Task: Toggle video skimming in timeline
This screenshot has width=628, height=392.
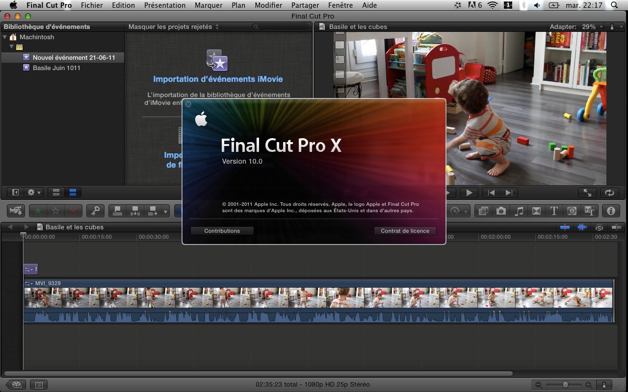Action: (x=566, y=227)
